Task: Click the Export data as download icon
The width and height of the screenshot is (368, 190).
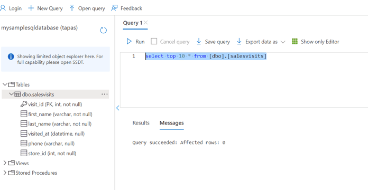Action: click(239, 42)
